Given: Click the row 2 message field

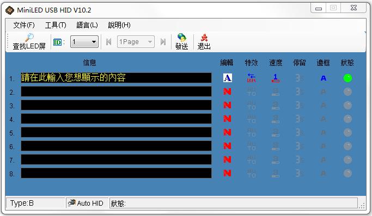Looking at the screenshot, I should point(116,91).
